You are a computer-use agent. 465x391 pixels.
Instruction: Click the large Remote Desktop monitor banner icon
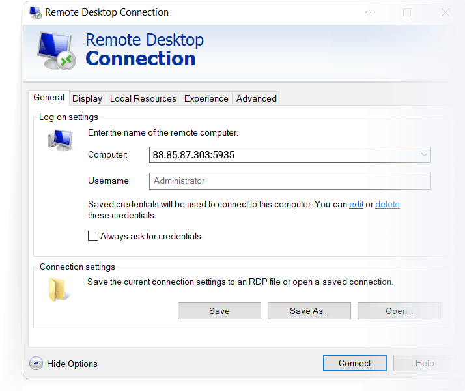click(x=57, y=51)
